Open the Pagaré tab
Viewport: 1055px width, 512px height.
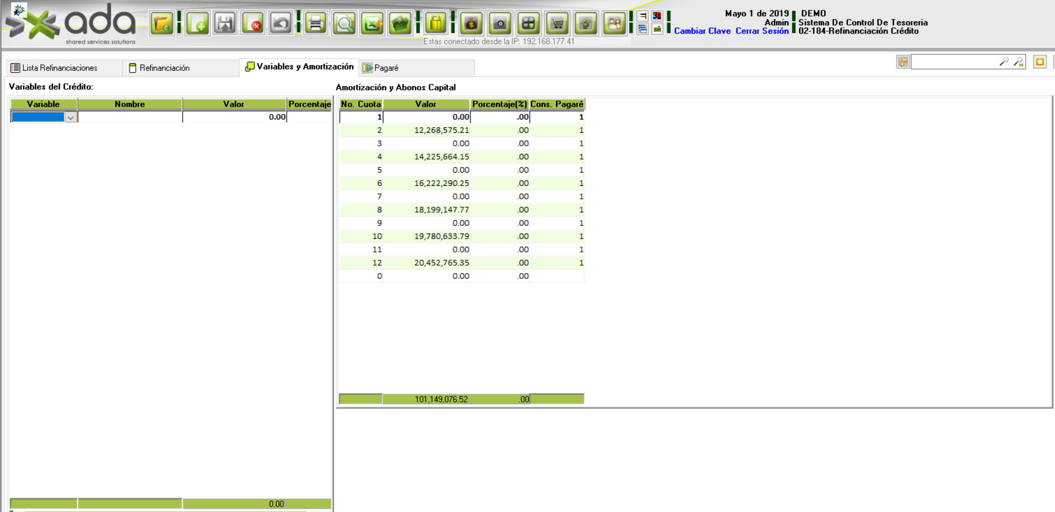(x=386, y=68)
